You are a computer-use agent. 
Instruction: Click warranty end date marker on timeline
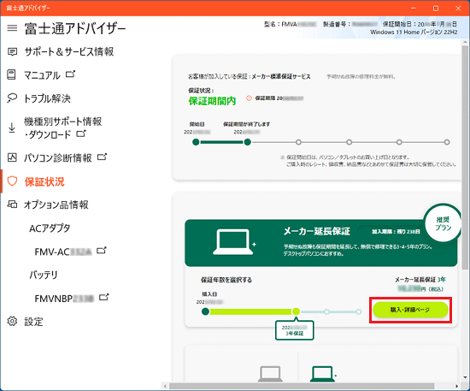247,142
